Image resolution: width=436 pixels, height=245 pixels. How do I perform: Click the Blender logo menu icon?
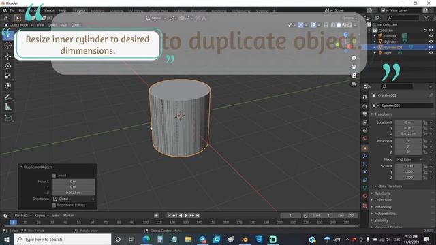tap(5, 10)
